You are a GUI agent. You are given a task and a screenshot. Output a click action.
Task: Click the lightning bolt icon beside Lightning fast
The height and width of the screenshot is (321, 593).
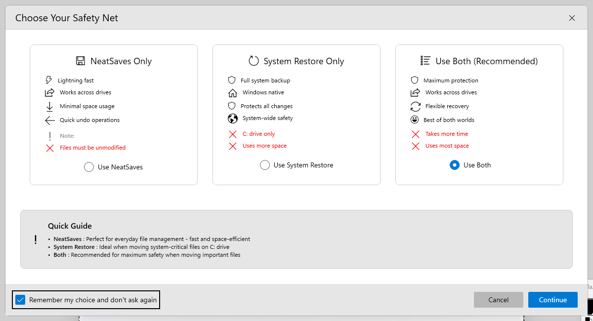click(x=49, y=80)
